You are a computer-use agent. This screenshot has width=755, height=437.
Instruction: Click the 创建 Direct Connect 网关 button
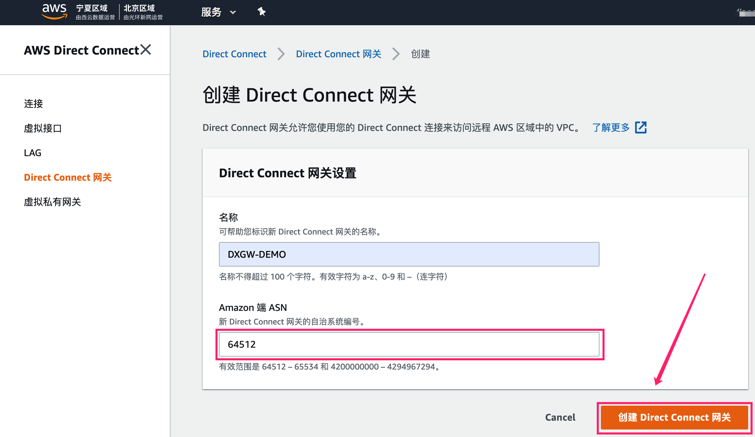coord(674,417)
